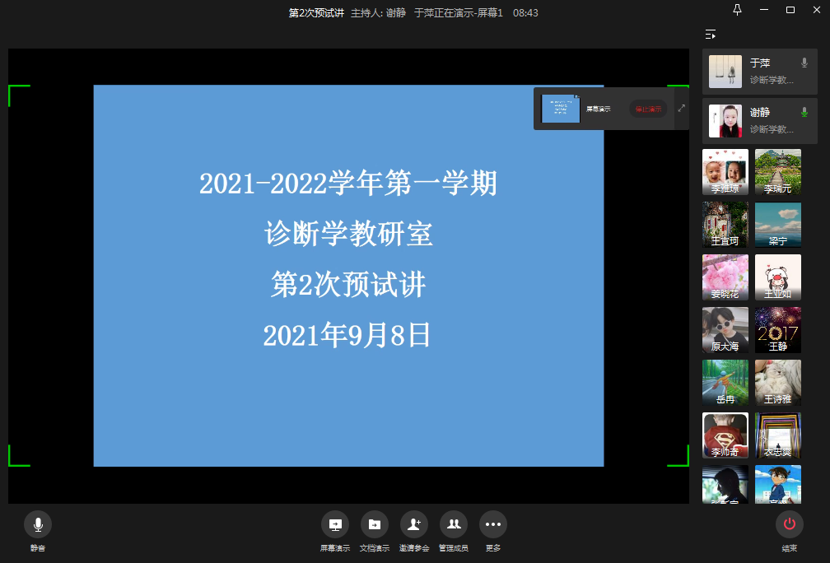Toggle 谢静's green microphone icon
The width and height of the screenshot is (830, 563).
tap(804, 112)
